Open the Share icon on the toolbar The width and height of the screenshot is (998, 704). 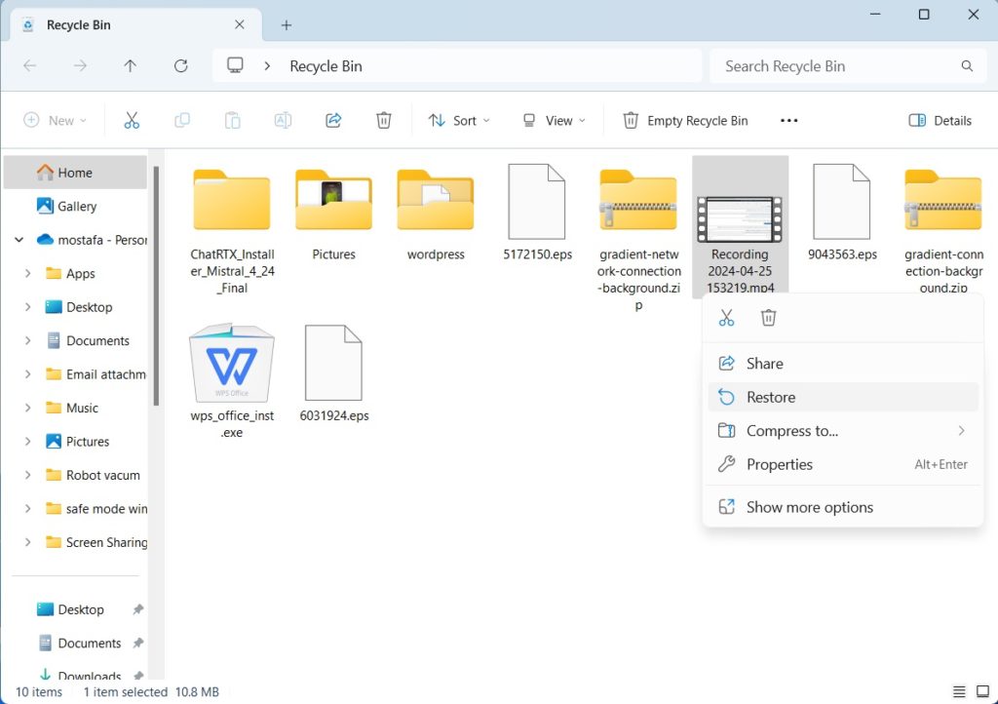[x=333, y=120]
